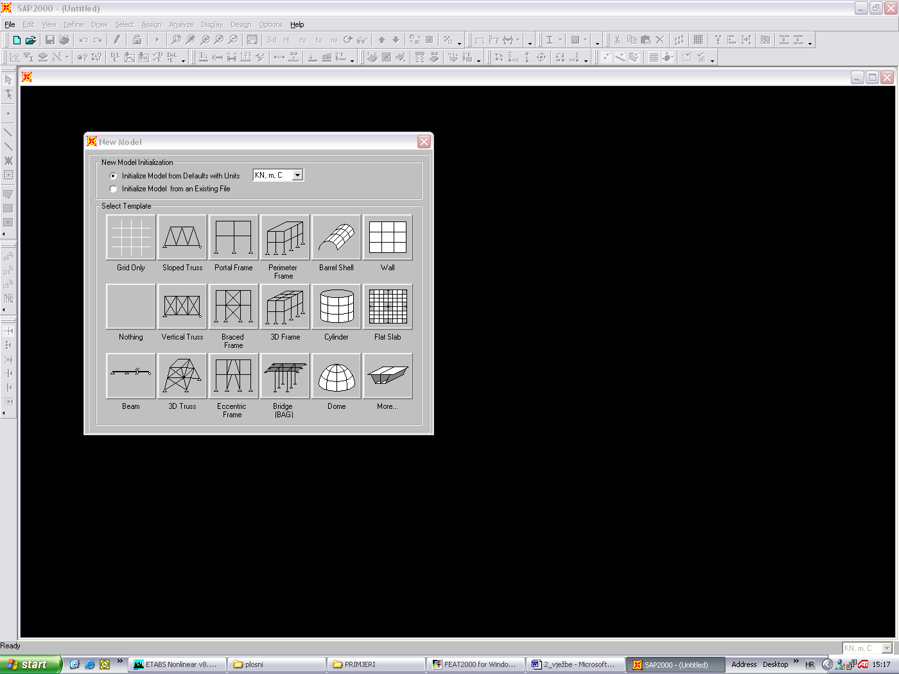Select the Braced Frame template
Image resolution: width=899 pixels, height=674 pixels.
[234, 307]
